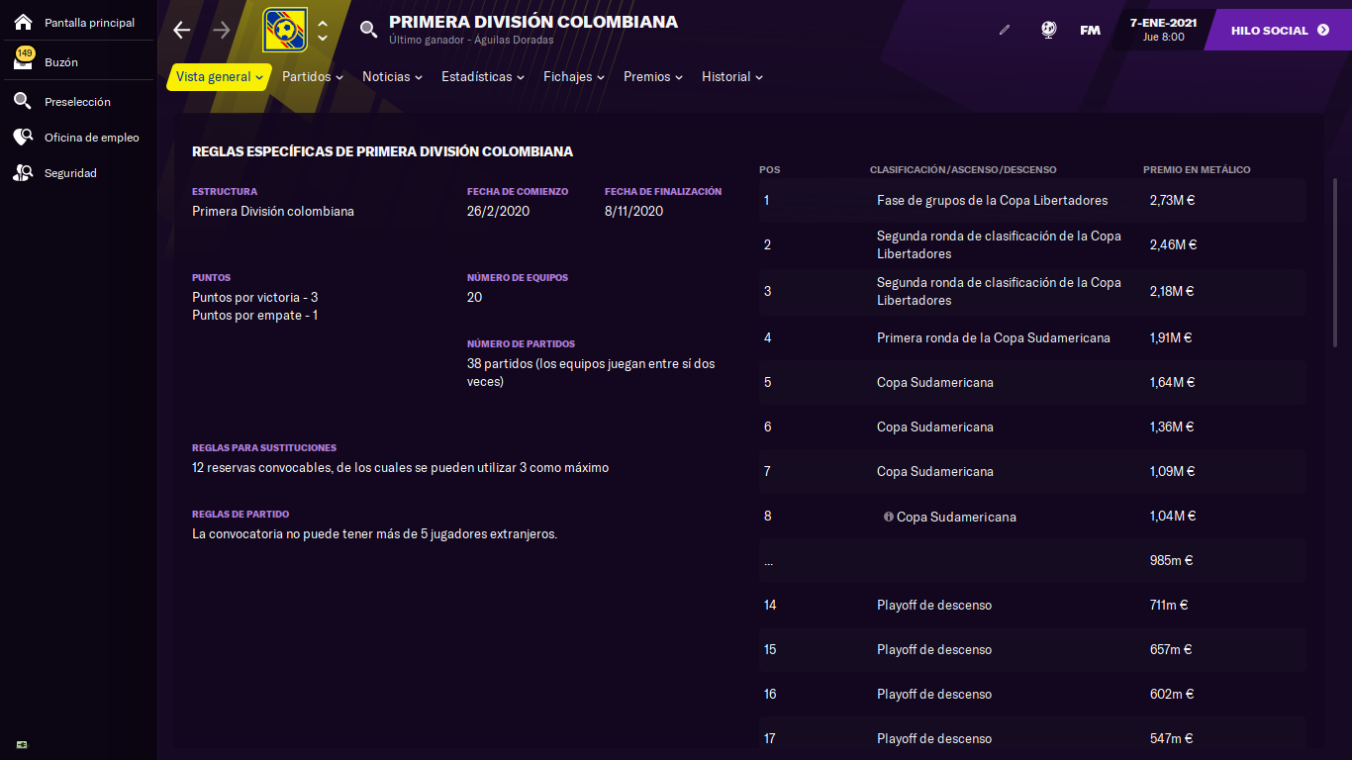Select position 1 Fase de grupos row
The height and width of the screenshot is (760, 1352).
[1032, 201]
